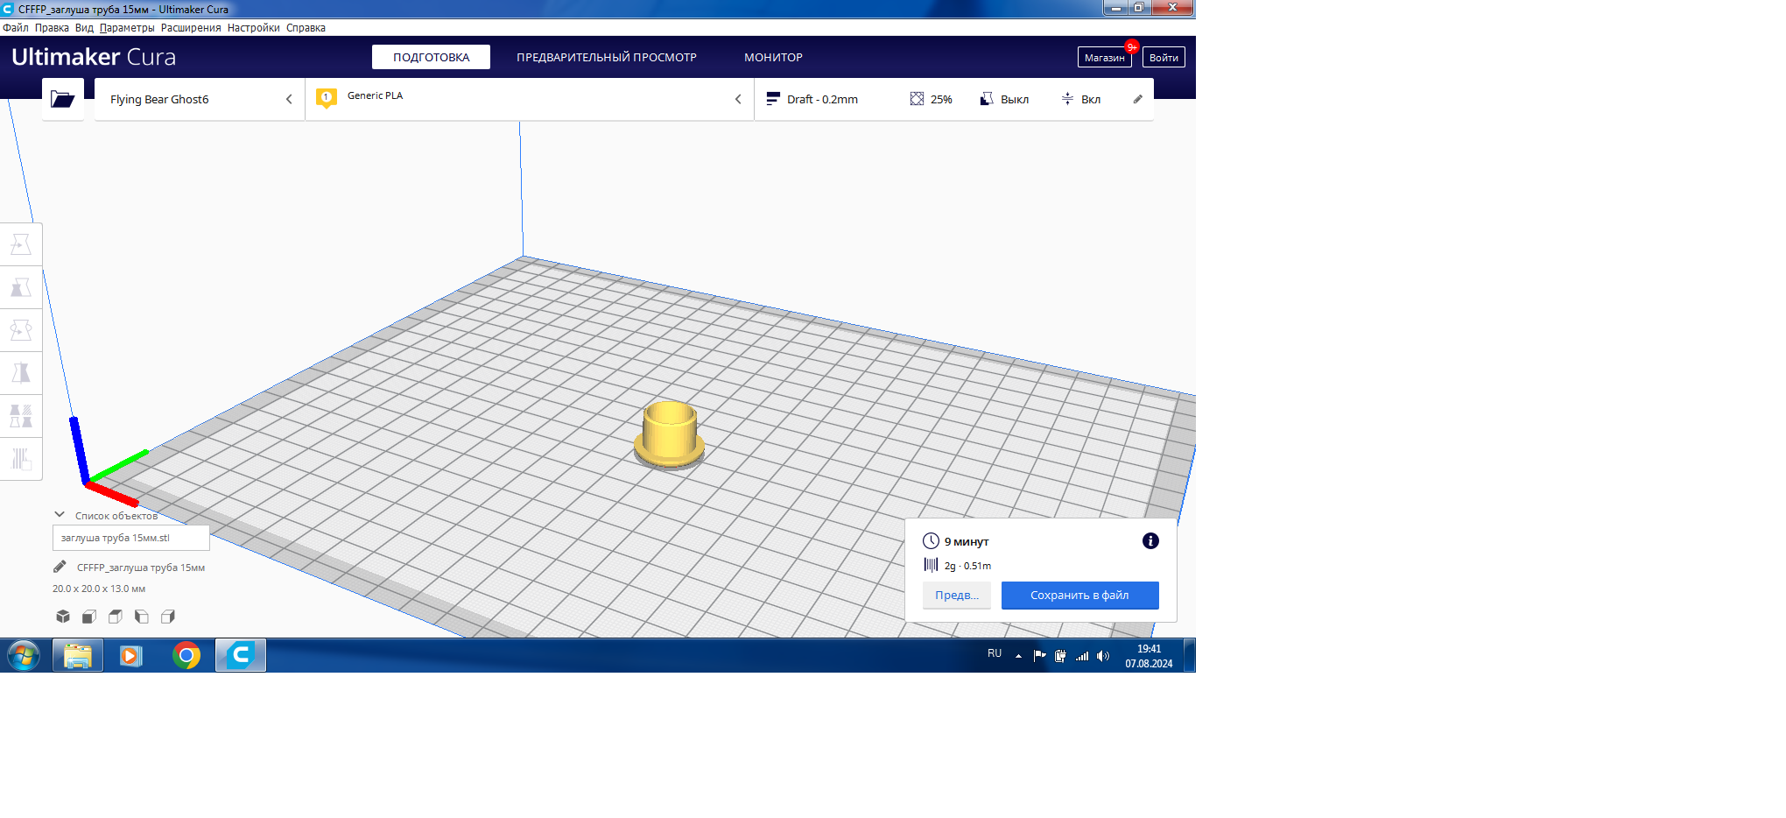Select the Mirror tool in left toolbar
Viewport: 1786px width, 818px height.
pyautogui.click(x=21, y=373)
